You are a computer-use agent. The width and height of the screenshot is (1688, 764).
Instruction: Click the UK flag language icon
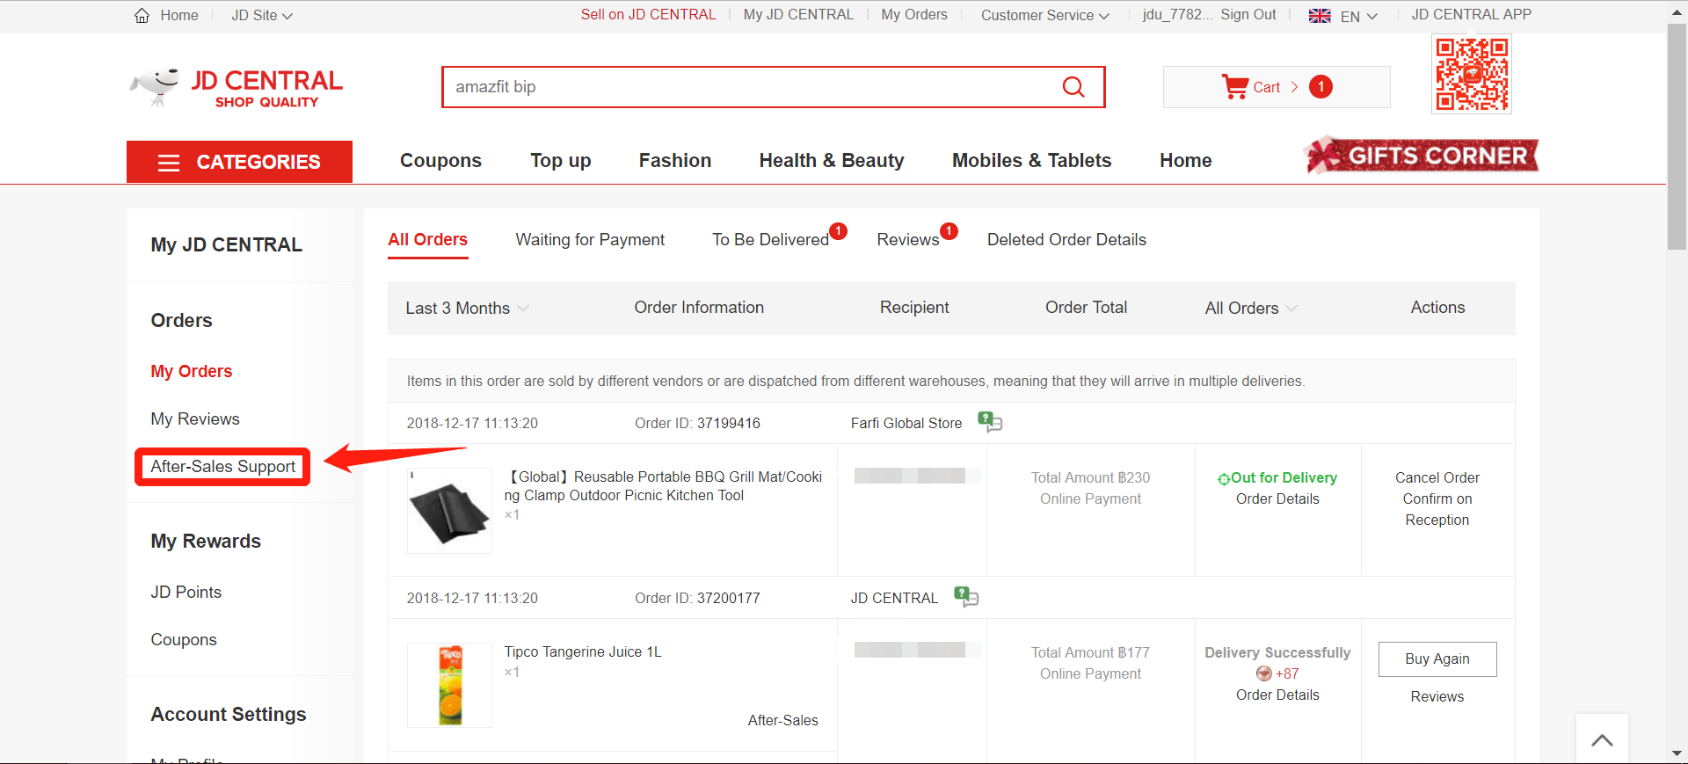(x=1320, y=16)
